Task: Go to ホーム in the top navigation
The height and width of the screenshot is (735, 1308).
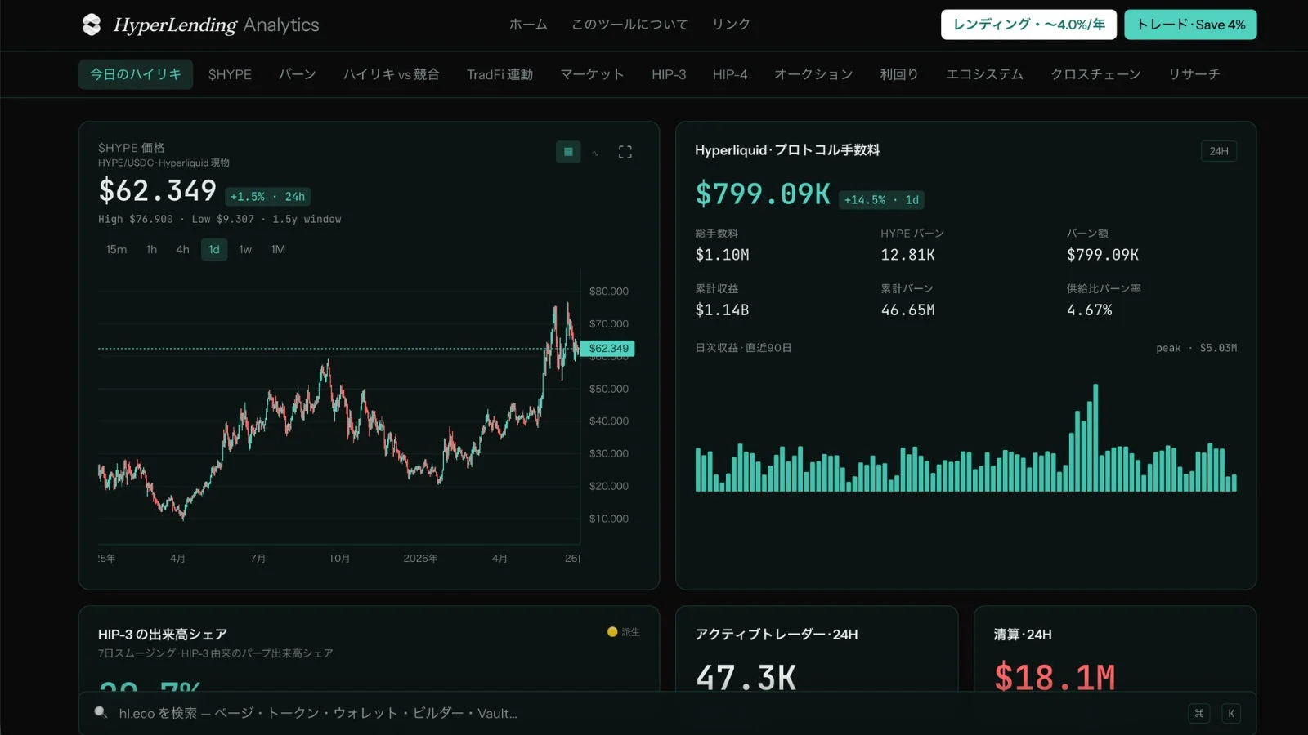Action: pyautogui.click(x=528, y=24)
